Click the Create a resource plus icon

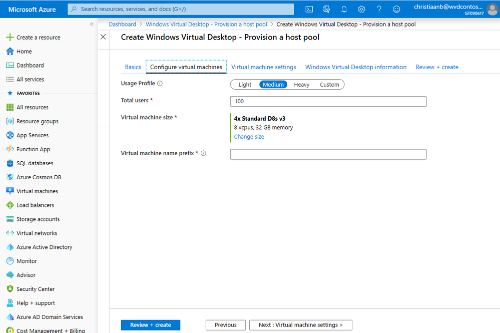coord(10,38)
